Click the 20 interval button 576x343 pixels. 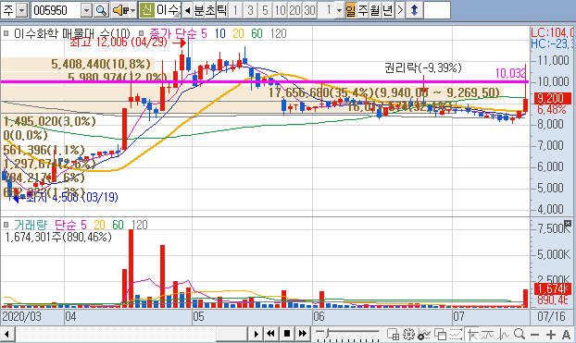(x=294, y=10)
